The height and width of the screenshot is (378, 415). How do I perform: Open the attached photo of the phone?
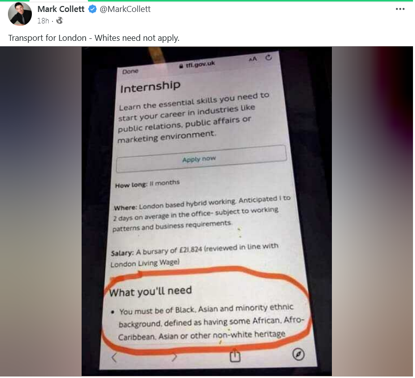coord(207,212)
